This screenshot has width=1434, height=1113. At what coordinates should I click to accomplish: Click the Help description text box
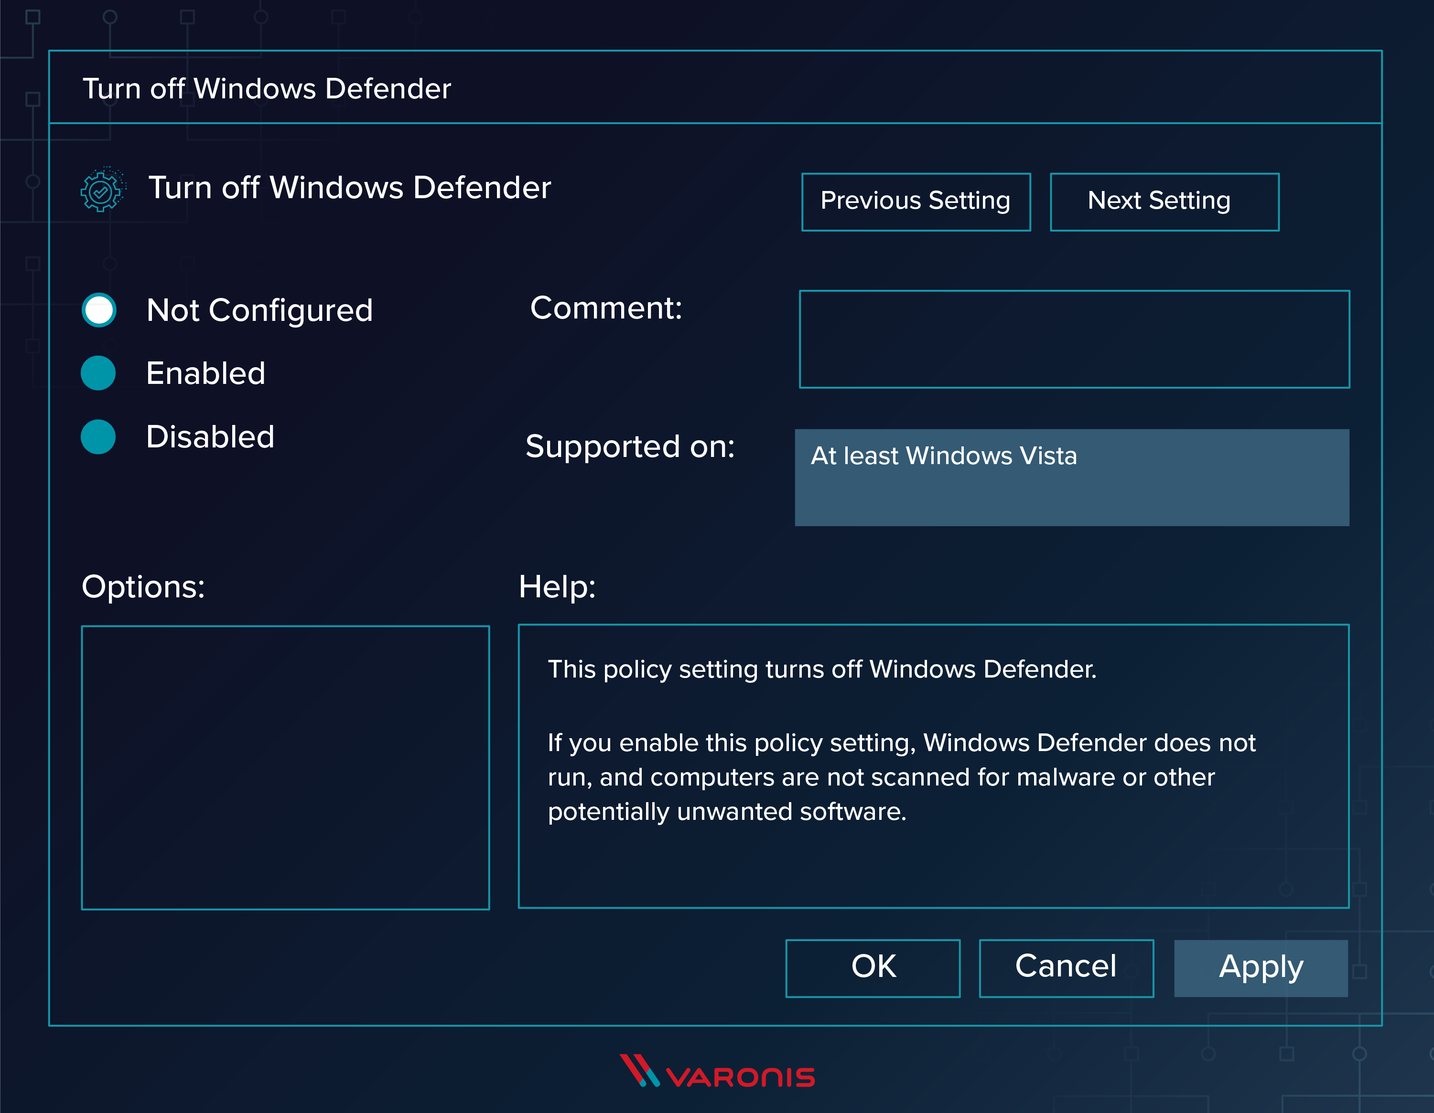pos(933,766)
